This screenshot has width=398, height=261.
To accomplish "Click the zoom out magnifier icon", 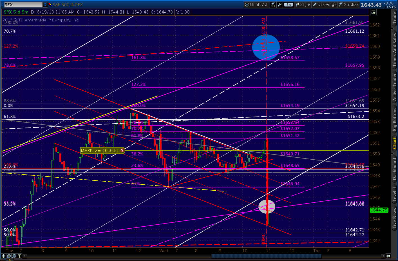I will [x=14, y=256].
